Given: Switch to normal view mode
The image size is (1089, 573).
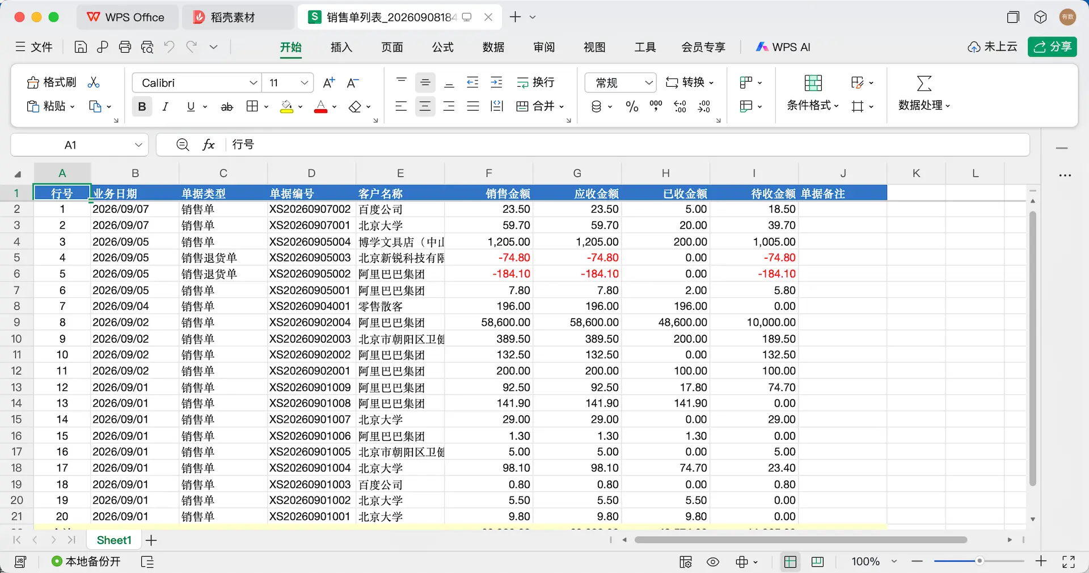Looking at the screenshot, I should (790, 562).
